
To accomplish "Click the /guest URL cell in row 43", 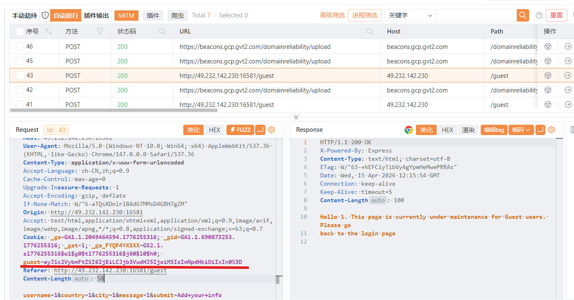I will (227, 76).
